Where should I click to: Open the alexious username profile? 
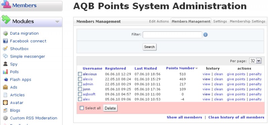pyautogui.click(x=90, y=74)
